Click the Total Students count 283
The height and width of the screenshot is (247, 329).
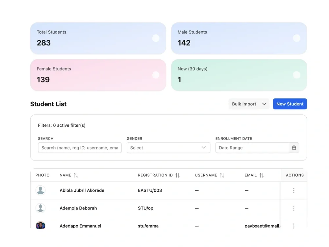(x=44, y=43)
